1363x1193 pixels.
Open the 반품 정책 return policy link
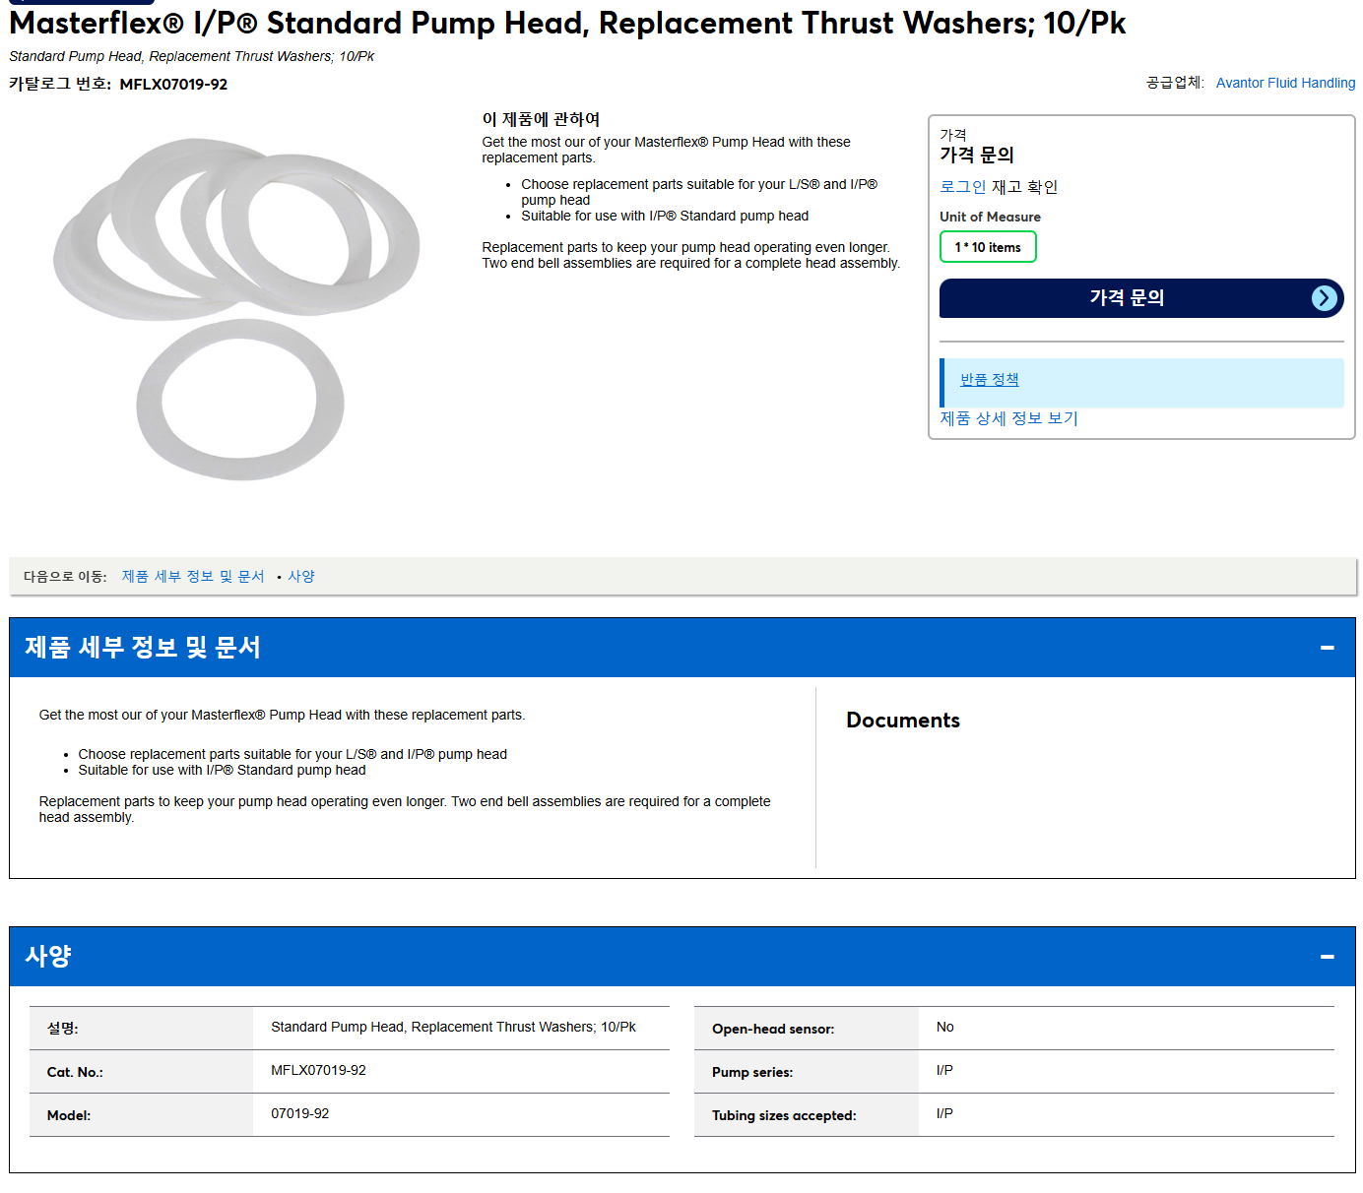(989, 380)
